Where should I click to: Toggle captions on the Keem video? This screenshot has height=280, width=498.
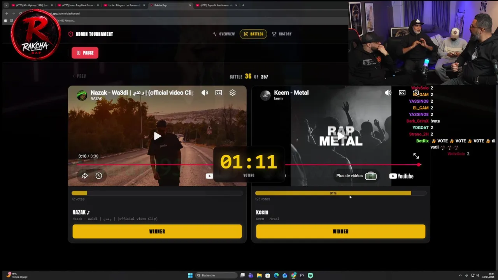tap(402, 93)
